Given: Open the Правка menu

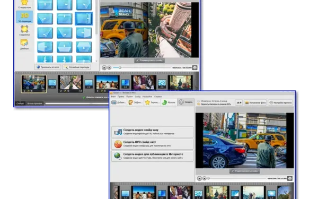Looking at the screenshot, I should point(121,97).
